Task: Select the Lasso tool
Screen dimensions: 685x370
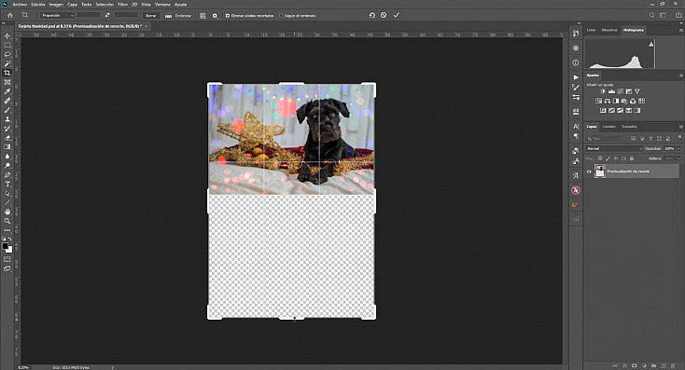Action: (x=7, y=55)
